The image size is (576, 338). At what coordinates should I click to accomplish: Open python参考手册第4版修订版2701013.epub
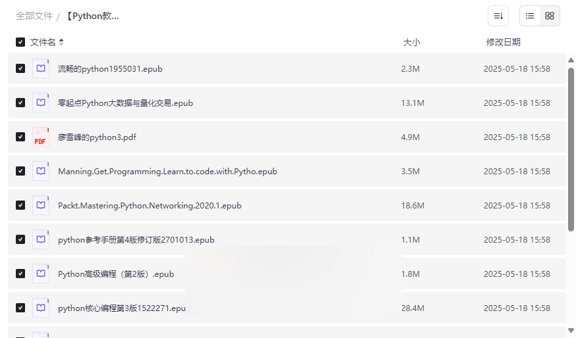point(136,240)
